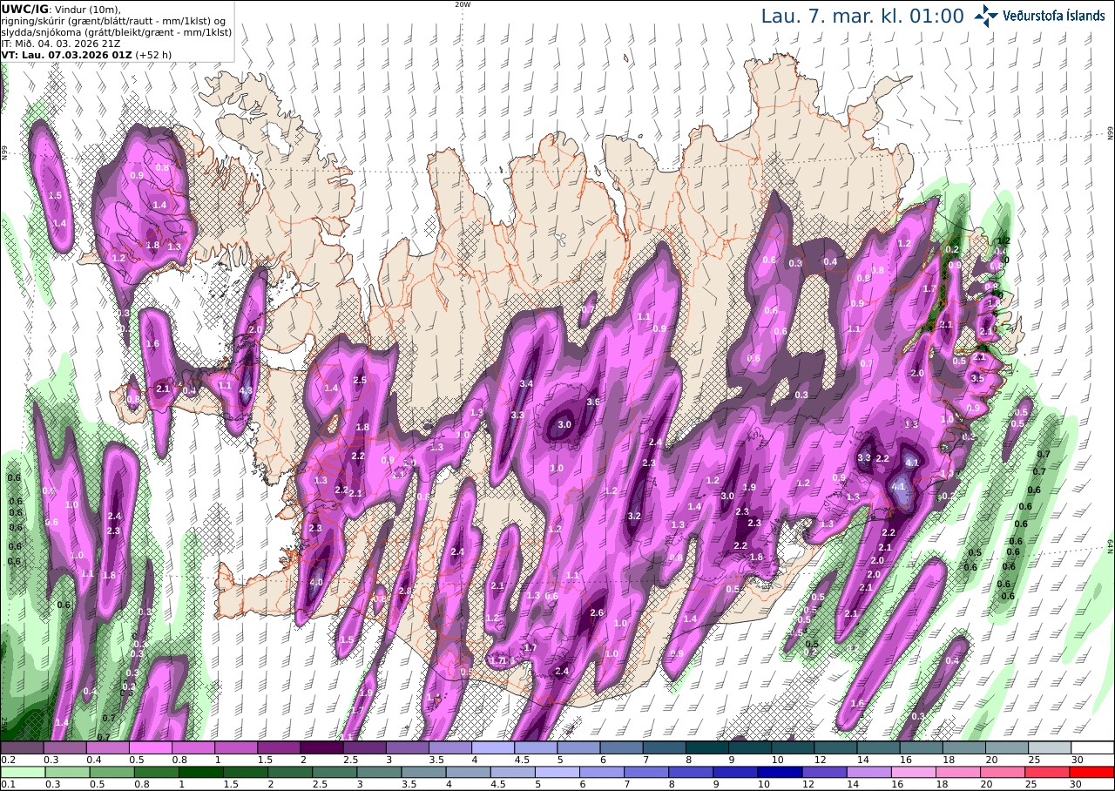The height and width of the screenshot is (791, 1115).
Task: Pick the pale lavender snow swatch between 4 and 4.5
Action: tap(493, 747)
